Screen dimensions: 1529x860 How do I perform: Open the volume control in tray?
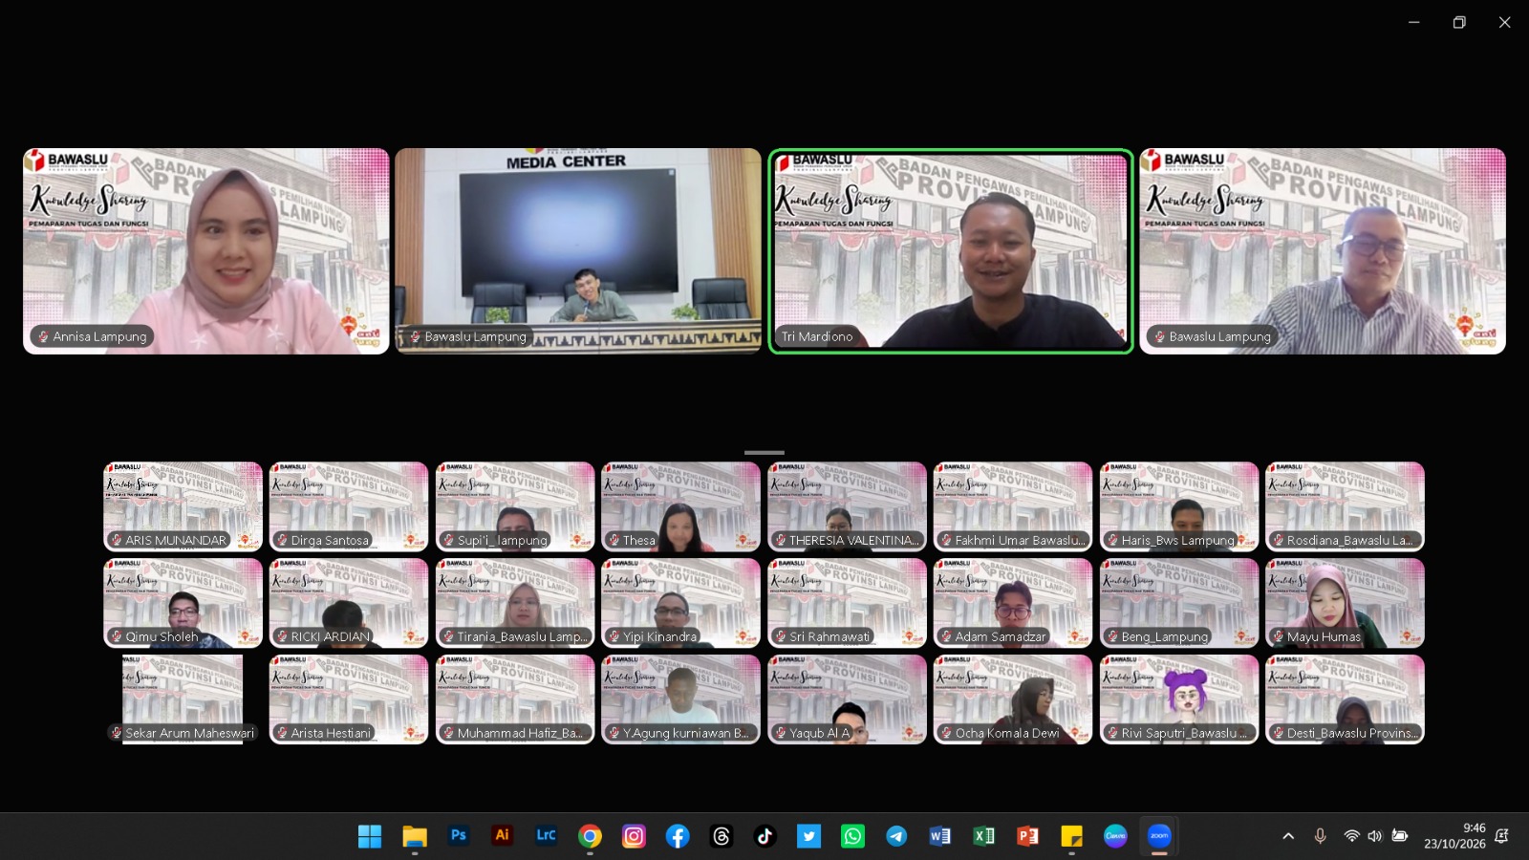[1374, 836]
